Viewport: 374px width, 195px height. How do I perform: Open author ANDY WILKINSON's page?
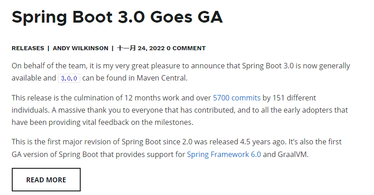click(x=80, y=48)
